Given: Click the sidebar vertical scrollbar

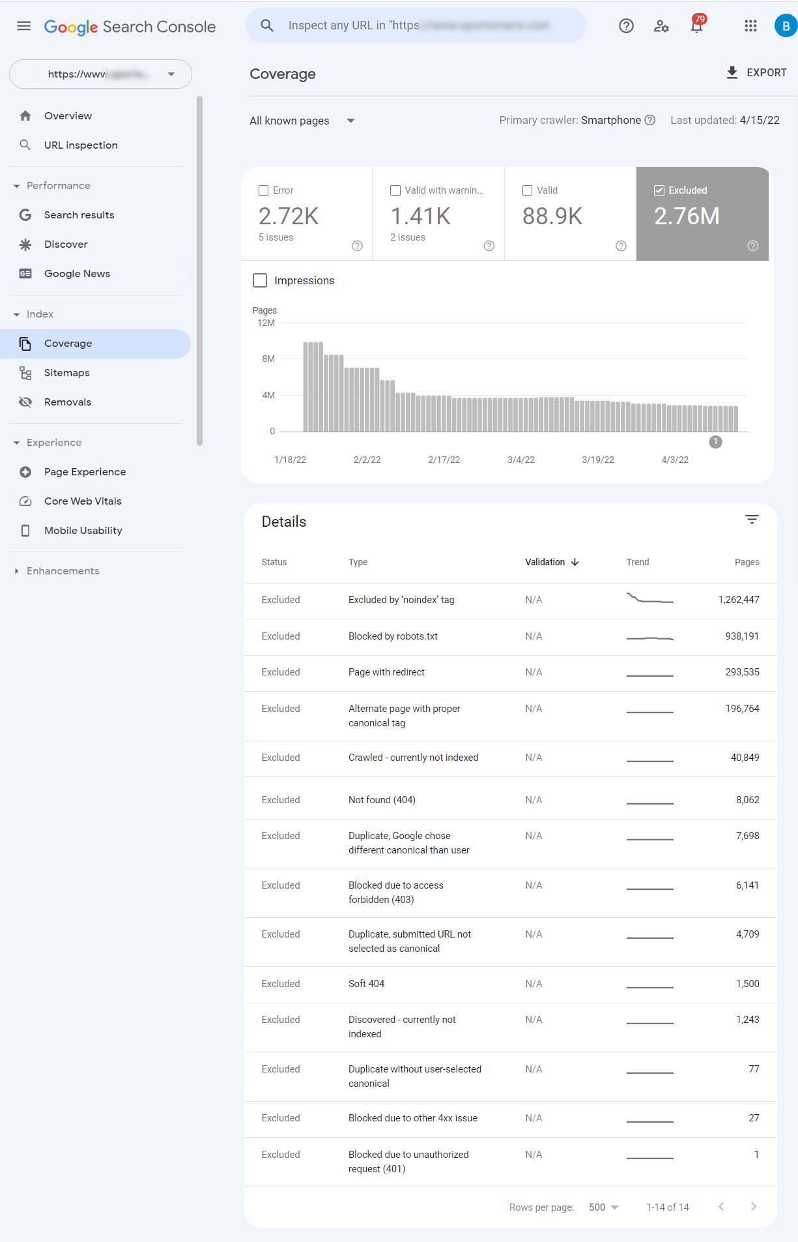Looking at the screenshot, I should 199,271.
